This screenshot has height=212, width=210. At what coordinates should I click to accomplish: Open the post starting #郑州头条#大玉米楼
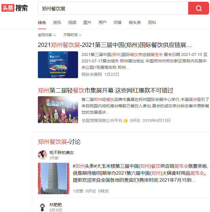[140, 173]
